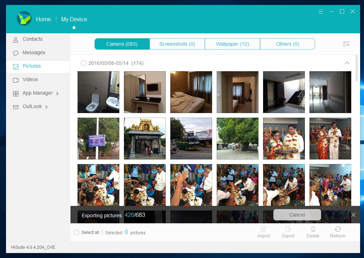Click the Import icon

pos(263,229)
